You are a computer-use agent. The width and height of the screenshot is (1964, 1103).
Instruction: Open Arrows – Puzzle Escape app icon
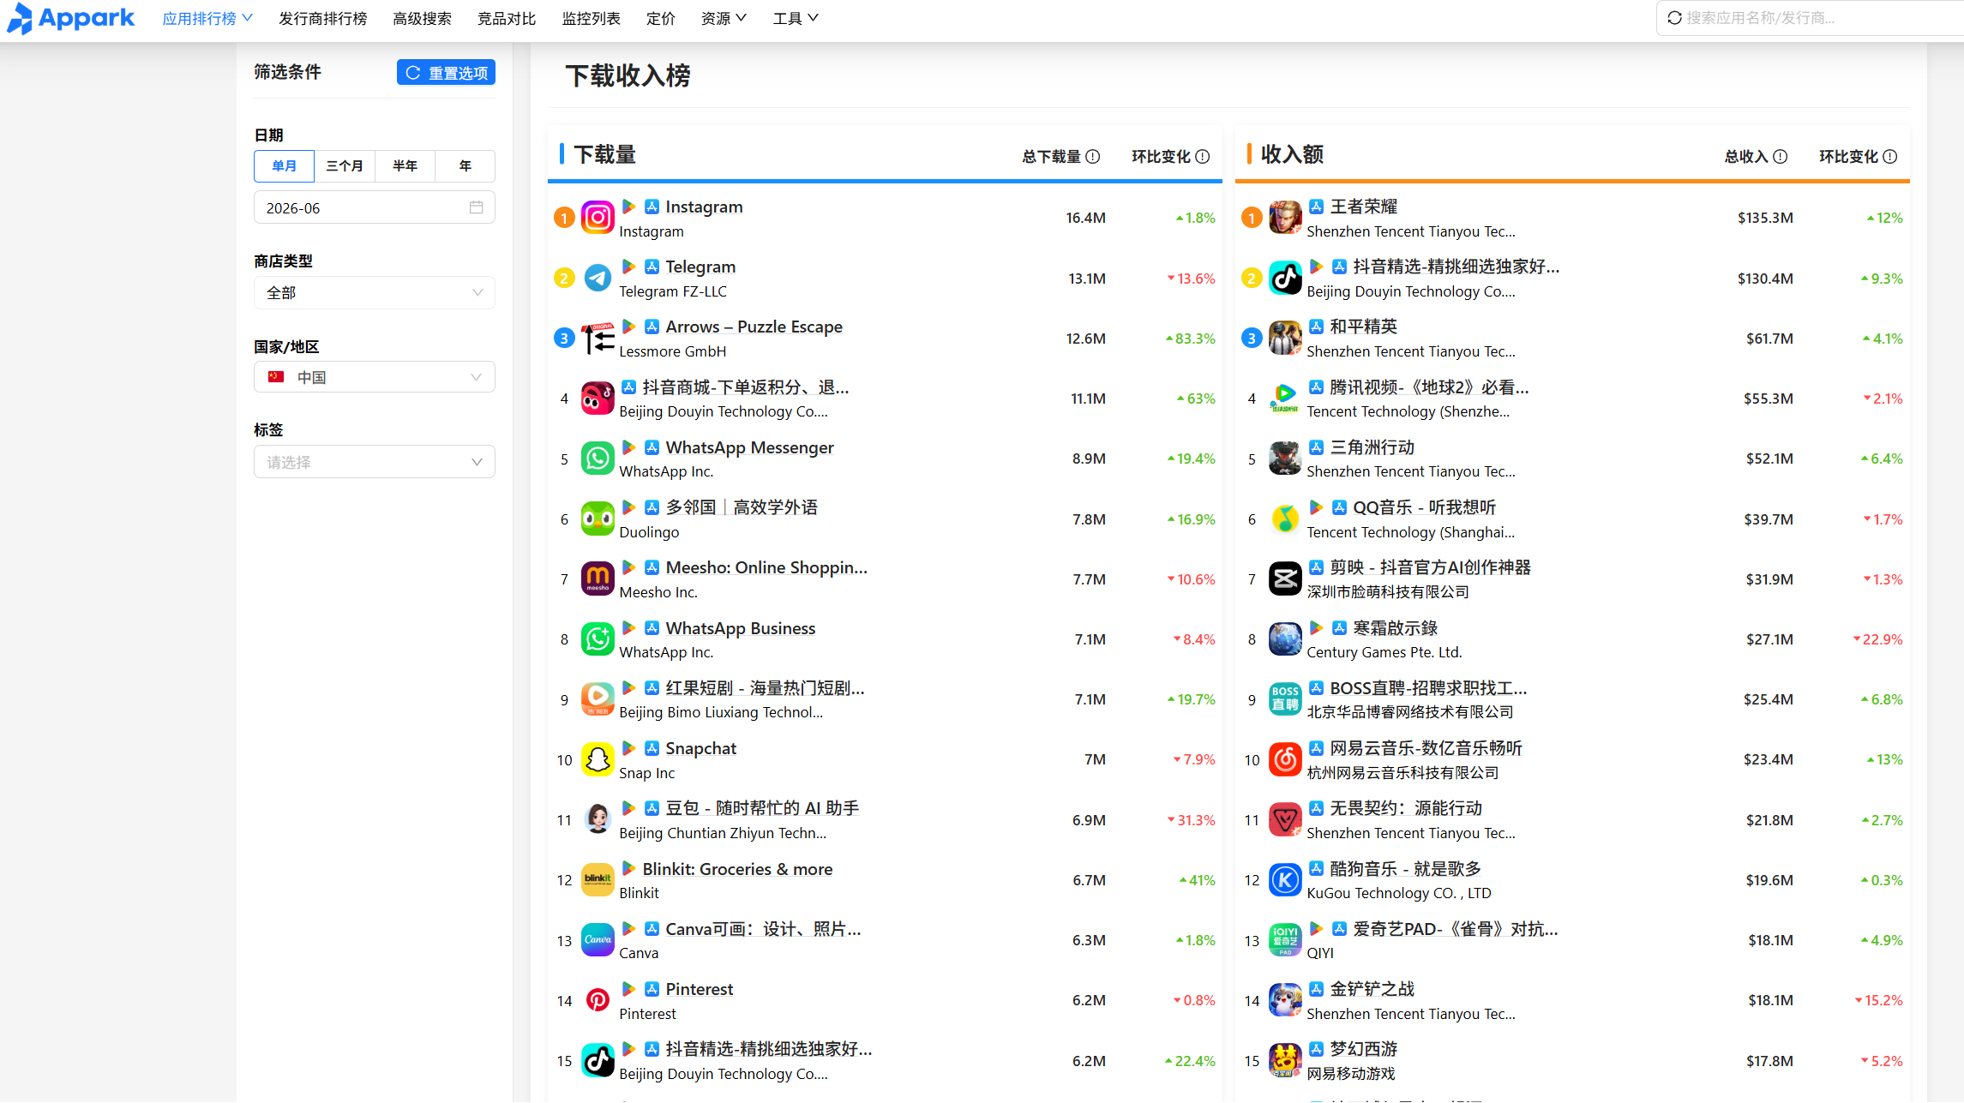tap(598, 339)
